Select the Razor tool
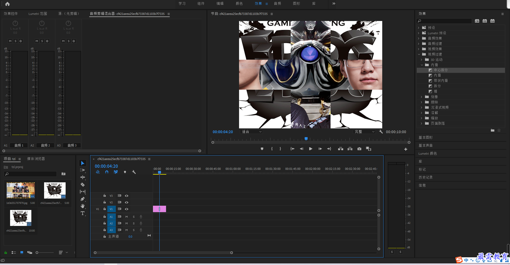The image size is (510, 265). click(x=83, y=184)
